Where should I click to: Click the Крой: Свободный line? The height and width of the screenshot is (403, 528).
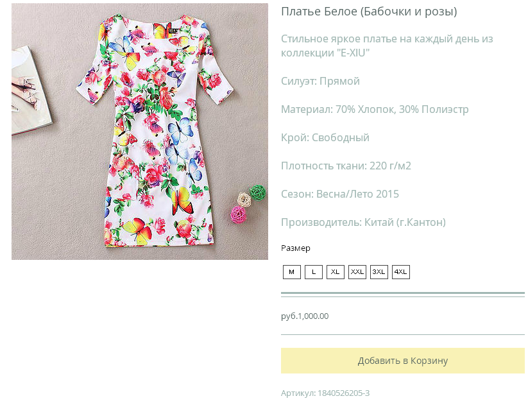(325, 138)
